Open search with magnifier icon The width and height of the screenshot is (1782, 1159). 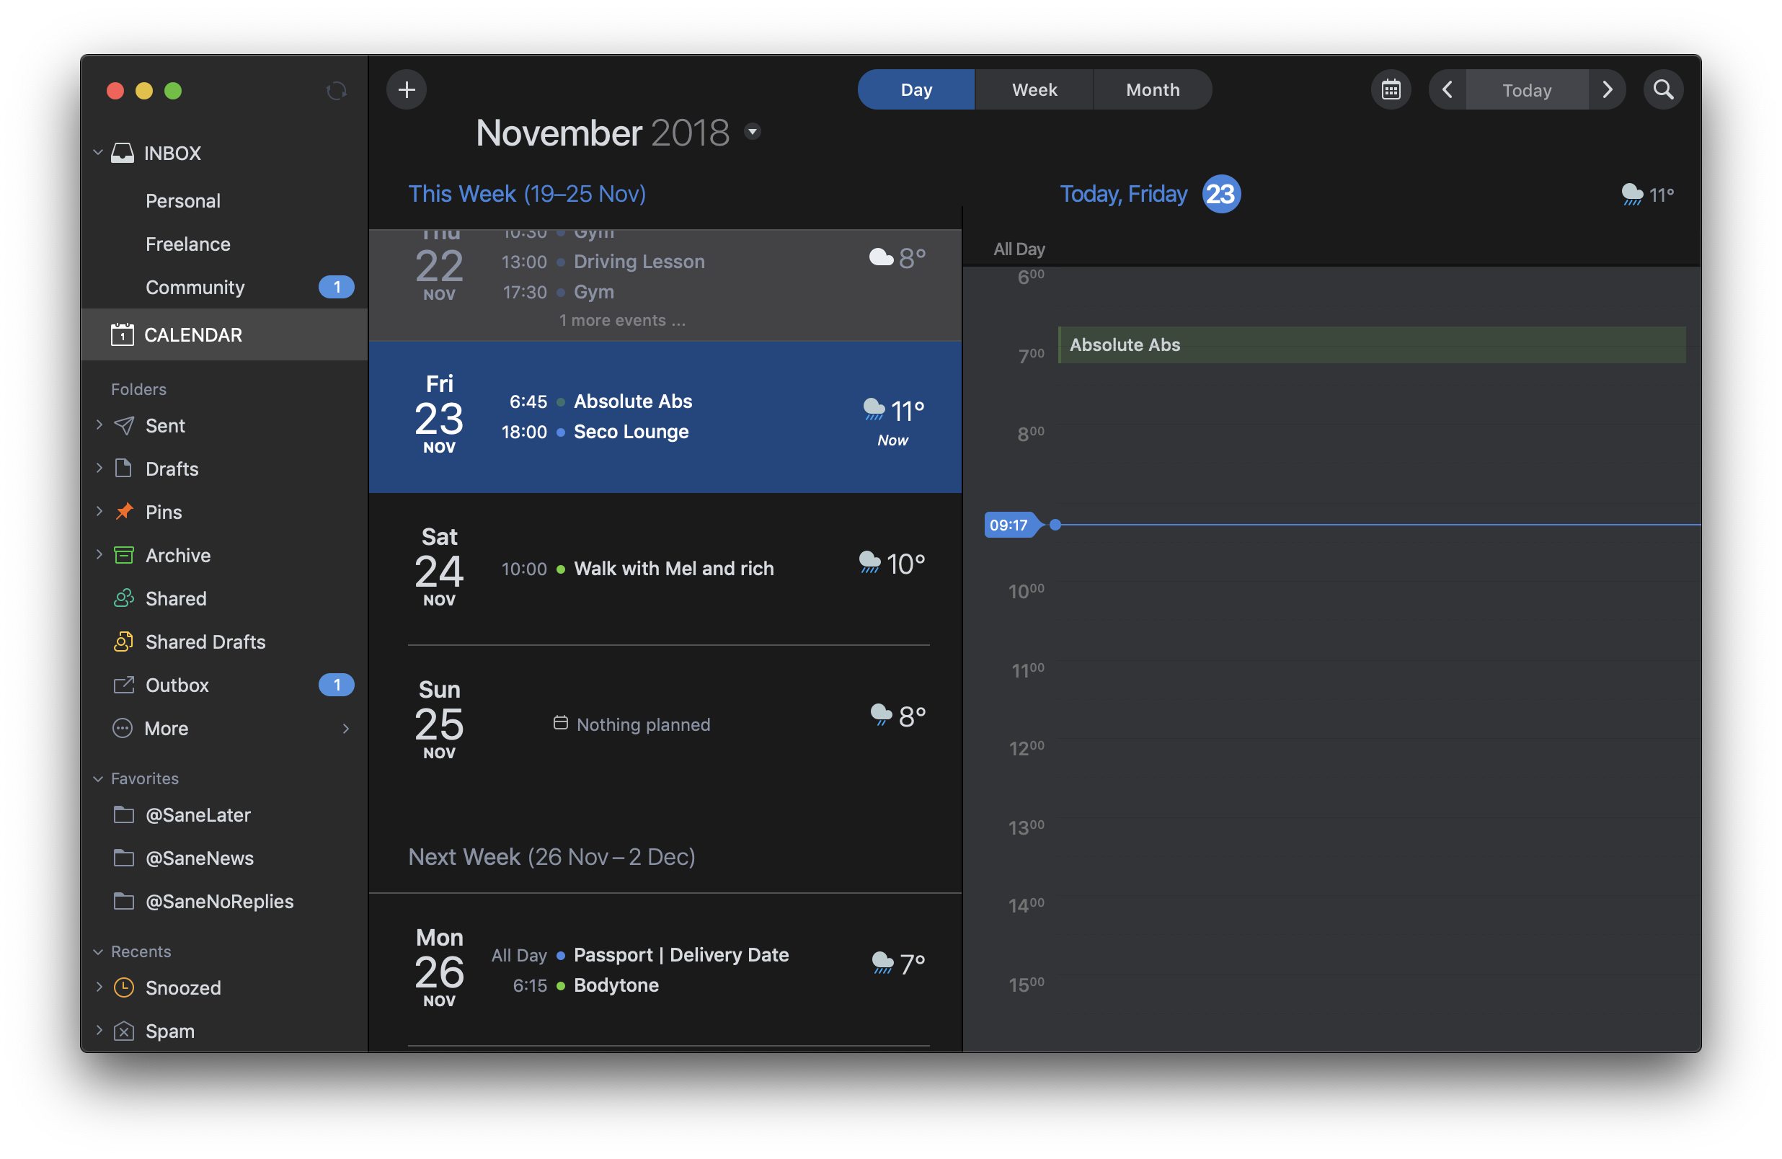click(x=1663, y=90)
